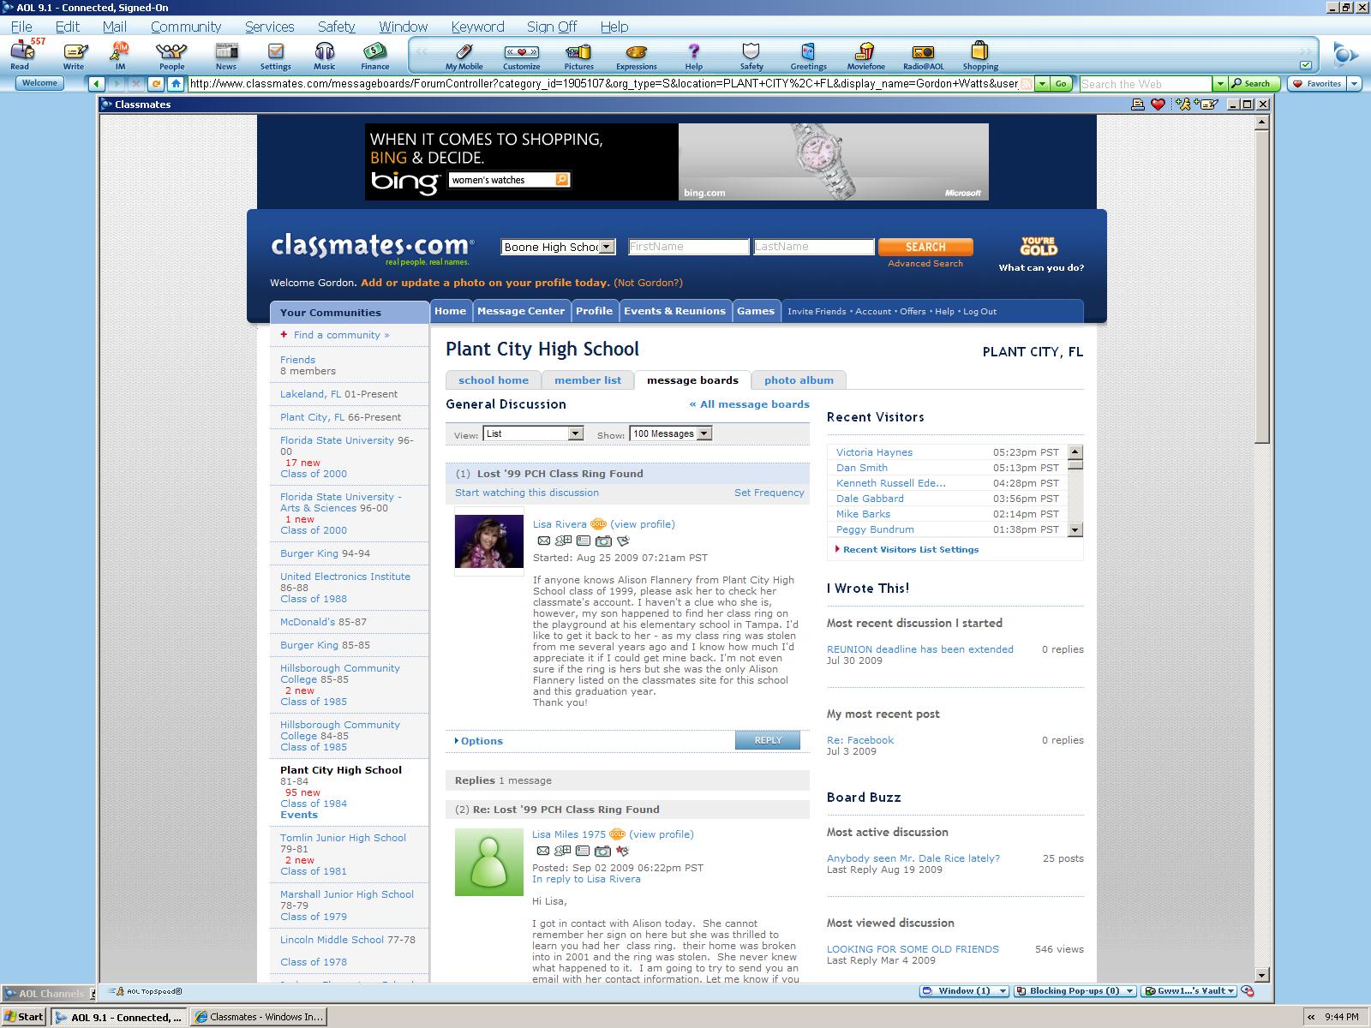The image size is (1371, 1028).
Task: Click the Welcome tab button
Action: pyautogui.click(x=39, y=83)
